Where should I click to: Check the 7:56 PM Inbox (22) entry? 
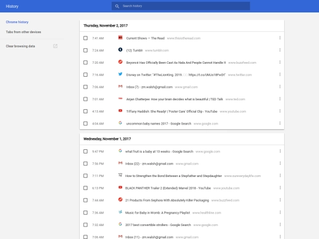pos(86,163)
